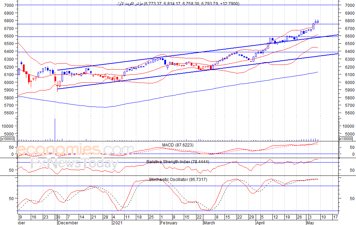Click the 5600 price level on the left axis
The image size is (356, 225).
9,113
